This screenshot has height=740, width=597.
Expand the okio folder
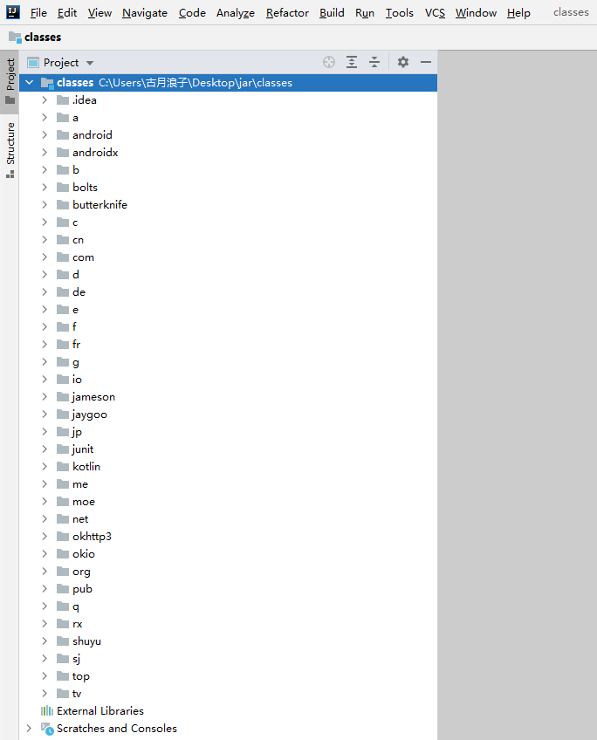coord(45,554)
